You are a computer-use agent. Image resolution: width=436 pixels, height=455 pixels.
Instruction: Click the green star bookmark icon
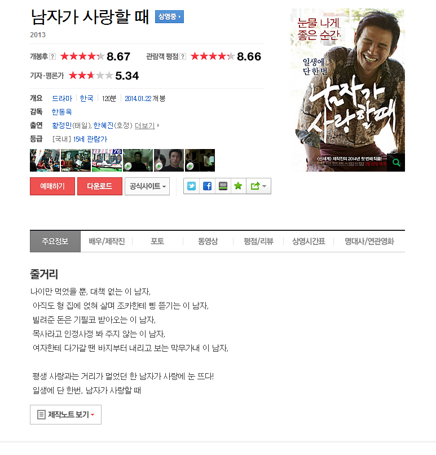238,186
